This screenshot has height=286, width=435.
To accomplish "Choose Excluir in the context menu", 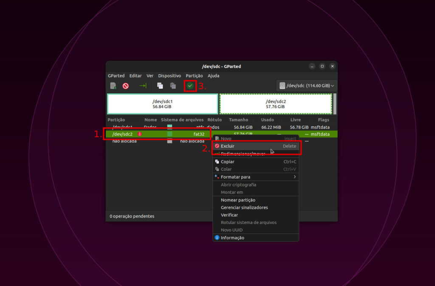I will point(256,146).
